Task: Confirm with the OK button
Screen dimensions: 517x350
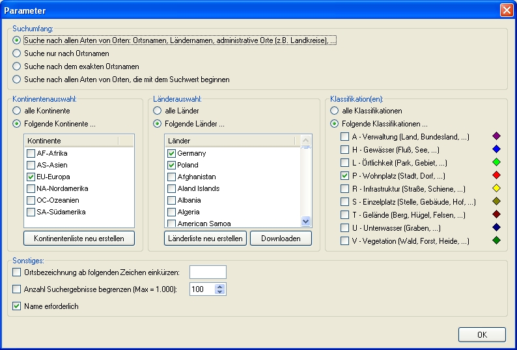Action: point(482,335)
